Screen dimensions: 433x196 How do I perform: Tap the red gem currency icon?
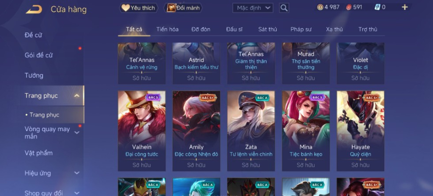coord(349,7)
